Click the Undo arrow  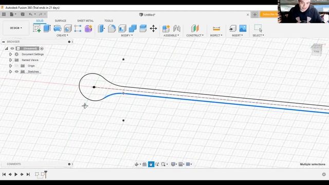coord(31,14)
